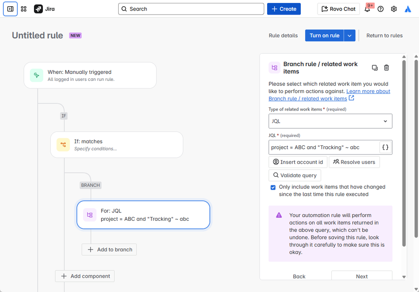Duplicate the branch rule component

[375, 67]
